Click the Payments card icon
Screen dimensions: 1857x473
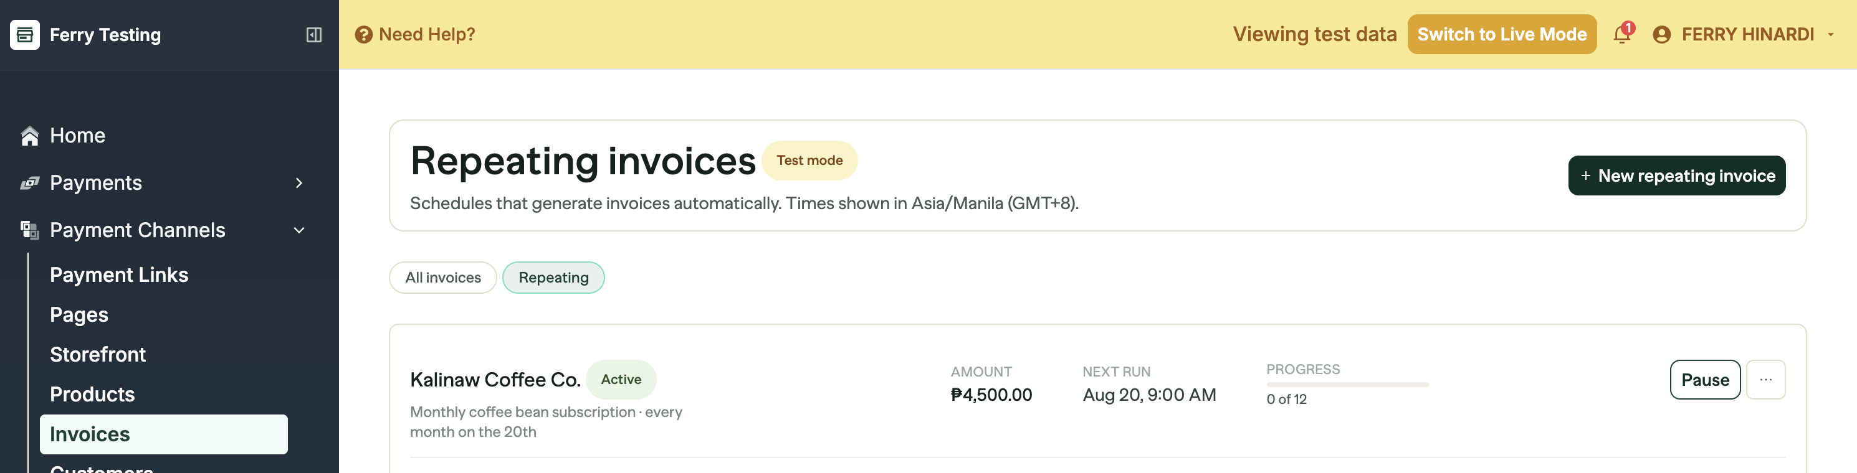point(29,183)
